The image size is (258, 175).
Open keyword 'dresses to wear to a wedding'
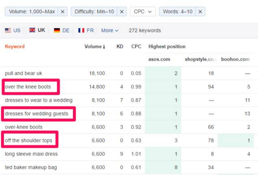(x=39, y=100)
